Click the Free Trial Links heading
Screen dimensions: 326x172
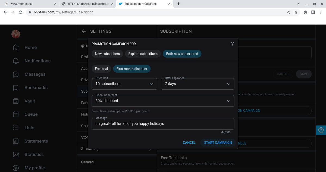[x=174, y=158]
